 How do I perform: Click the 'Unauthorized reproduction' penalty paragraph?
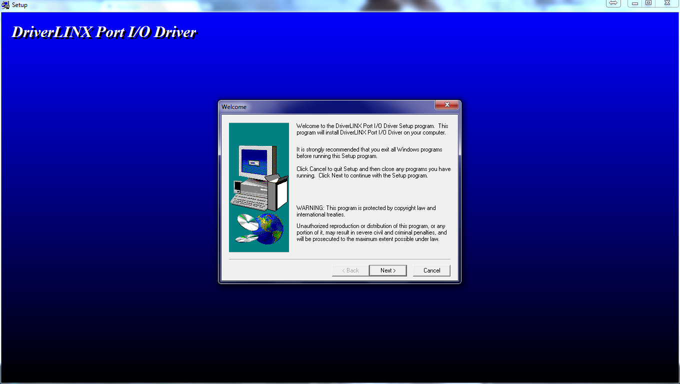click(x=371, y=232)
